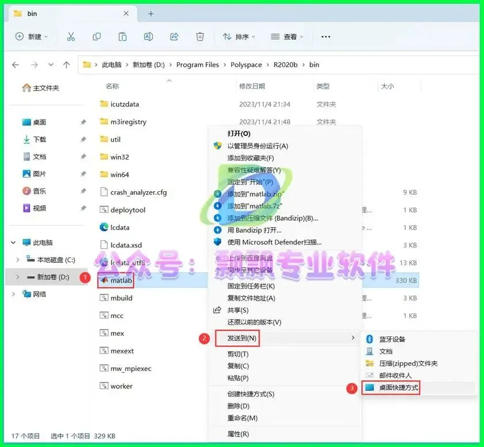The image size is (484, 447).
Task: Click the Paste clipboard icon in toolbar
Action: click(x=123, y=37)
